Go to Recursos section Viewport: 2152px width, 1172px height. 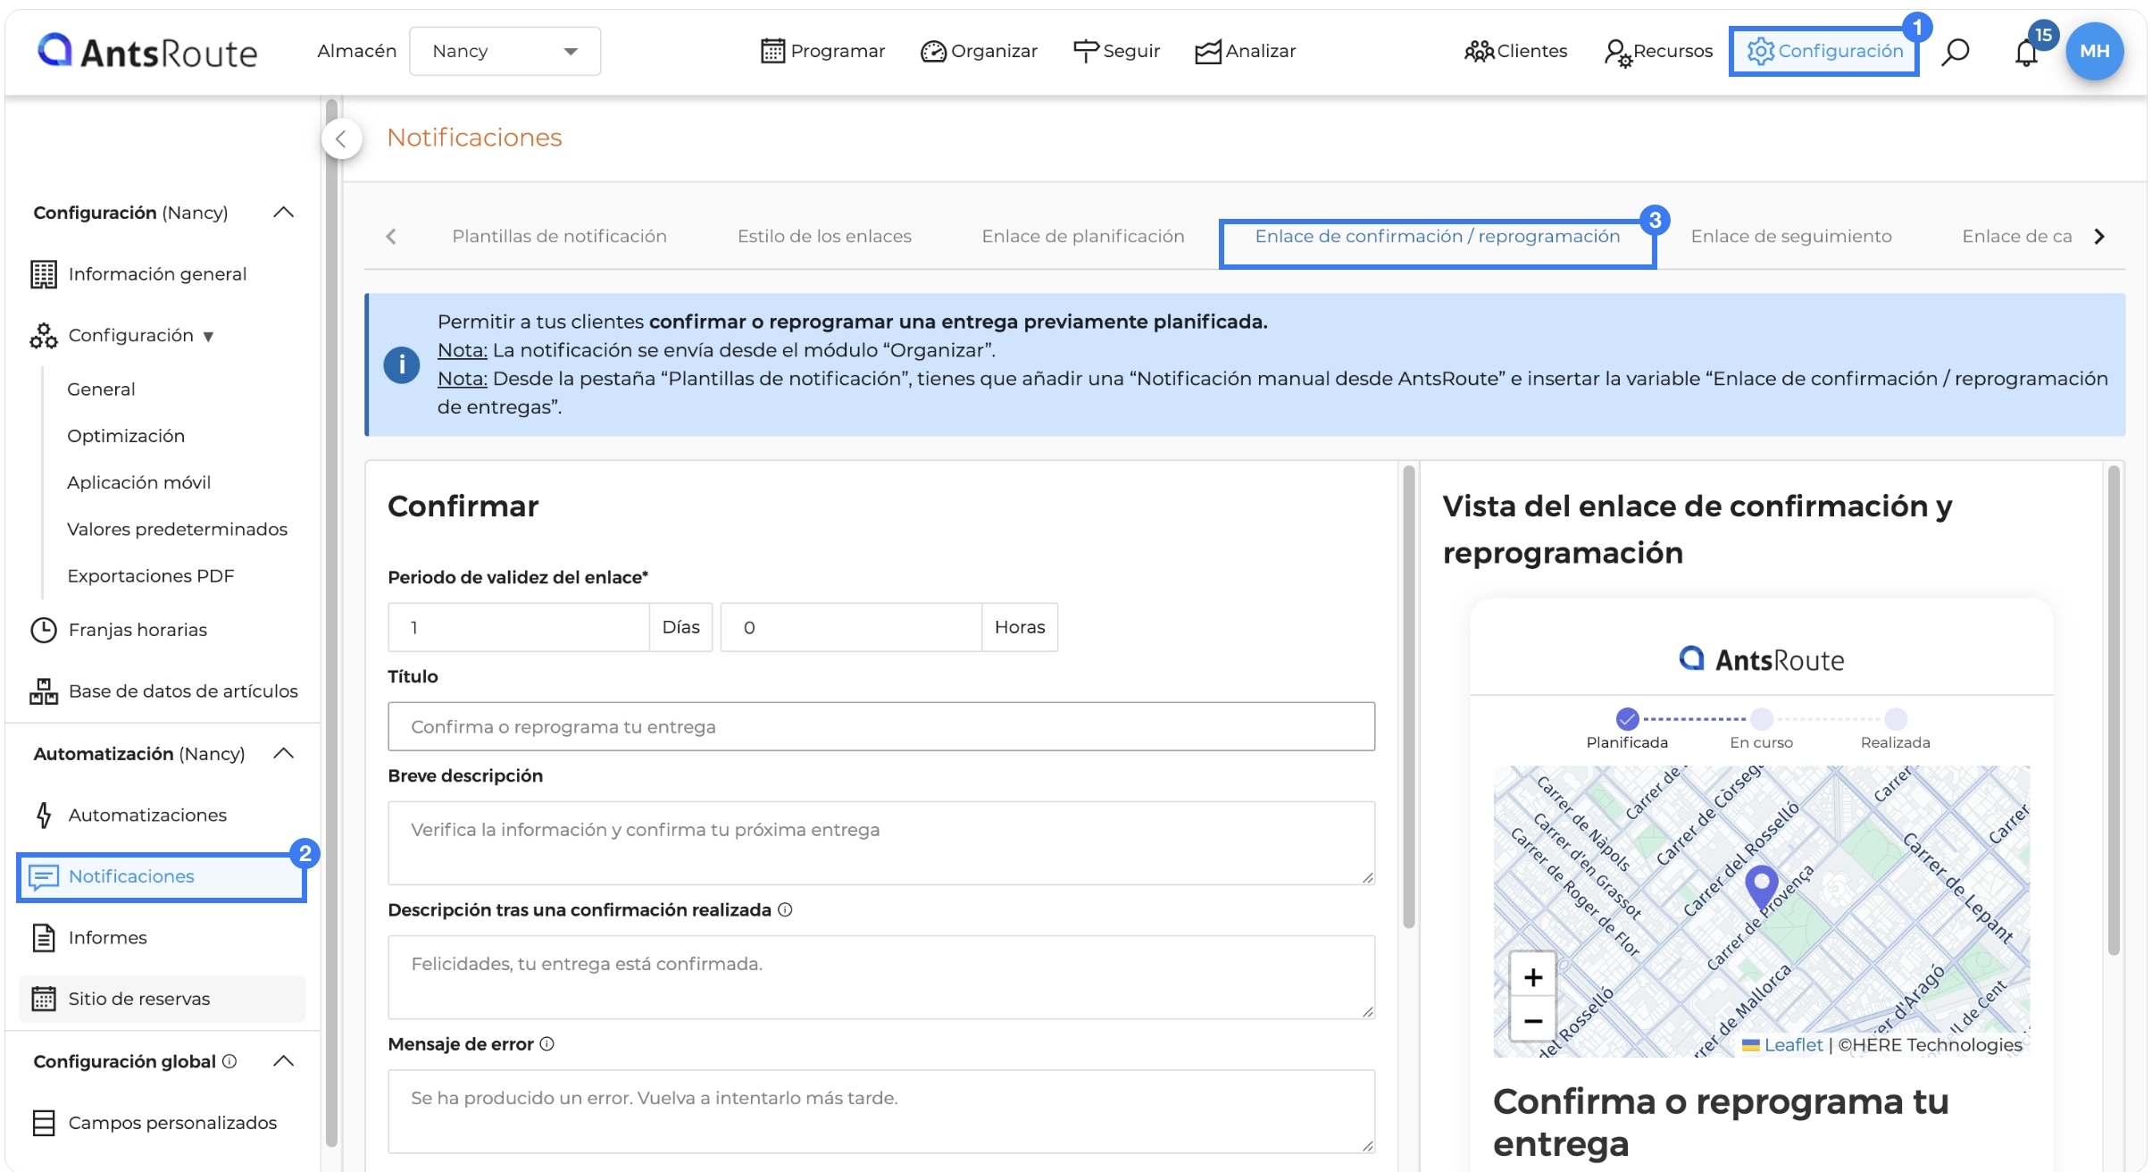[1658, 51]
